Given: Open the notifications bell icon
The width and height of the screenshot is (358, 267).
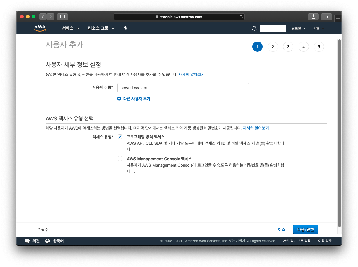Looking at the screenshot, I should (x=254, y=28).
